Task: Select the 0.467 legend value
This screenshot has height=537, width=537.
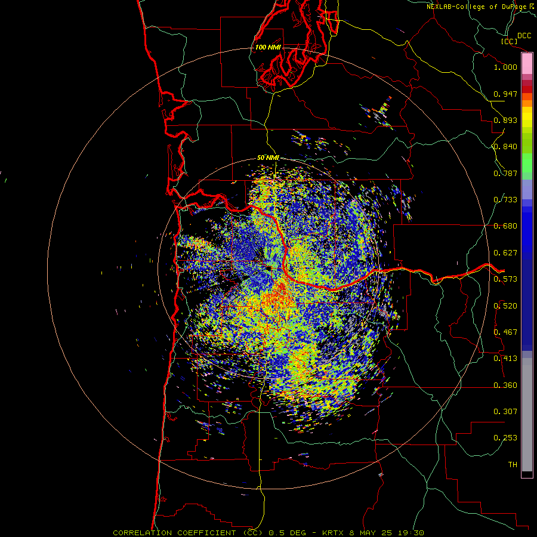Action: pyautogui.click(x=505, y=332)
